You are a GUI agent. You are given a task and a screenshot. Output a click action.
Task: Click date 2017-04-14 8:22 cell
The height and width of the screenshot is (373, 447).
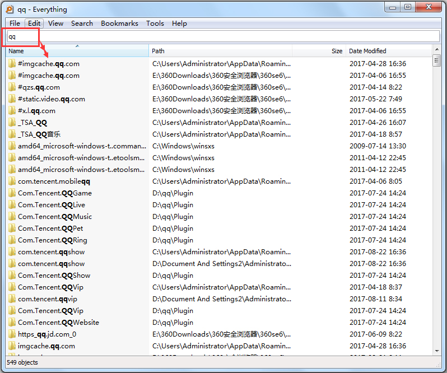pyautogui.click(x=376, y=87)
